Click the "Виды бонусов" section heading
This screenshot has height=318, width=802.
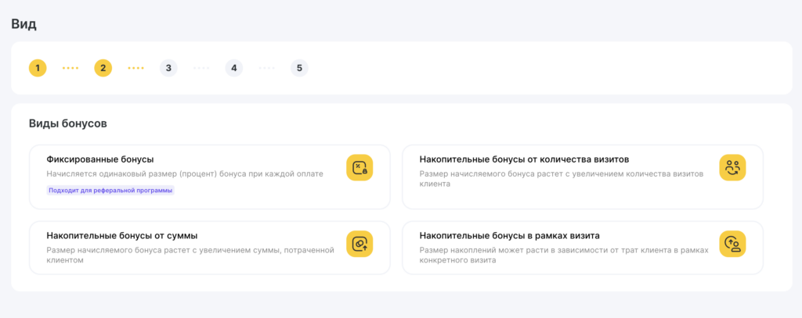(67, 123)
